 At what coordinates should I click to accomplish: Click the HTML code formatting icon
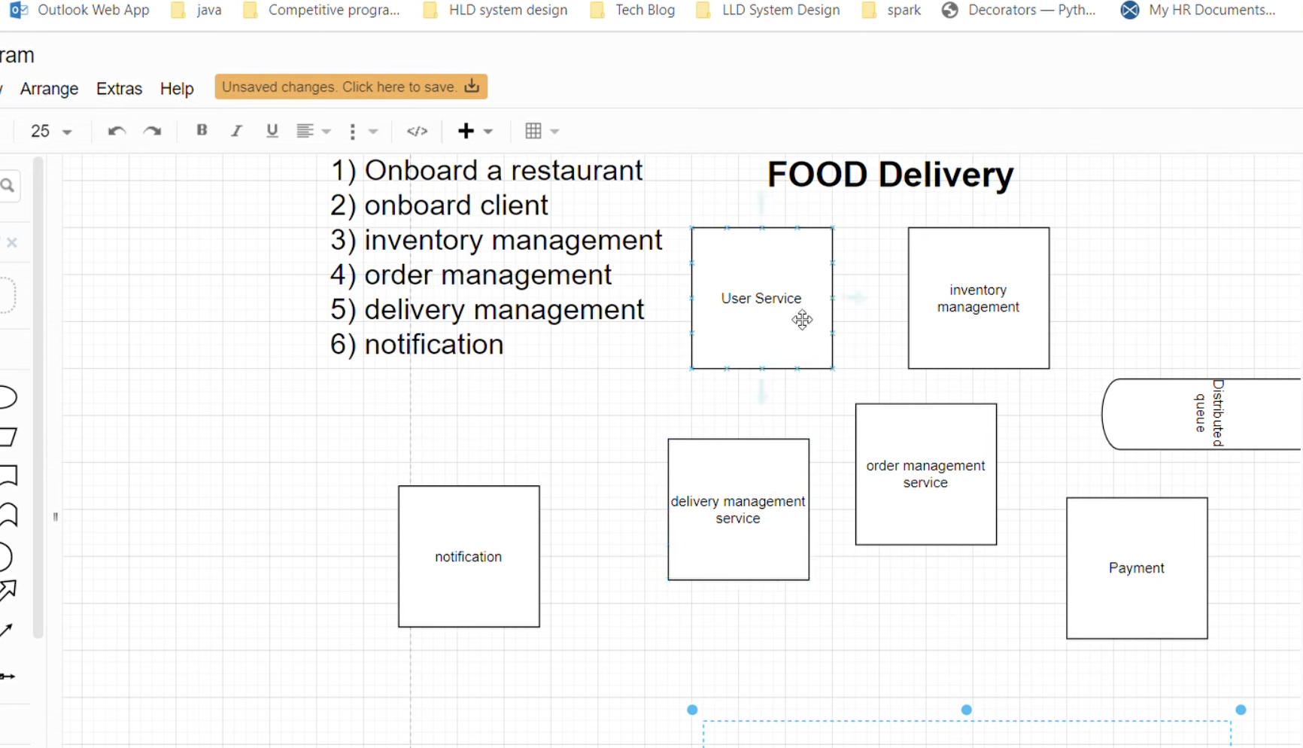(417, 131)
